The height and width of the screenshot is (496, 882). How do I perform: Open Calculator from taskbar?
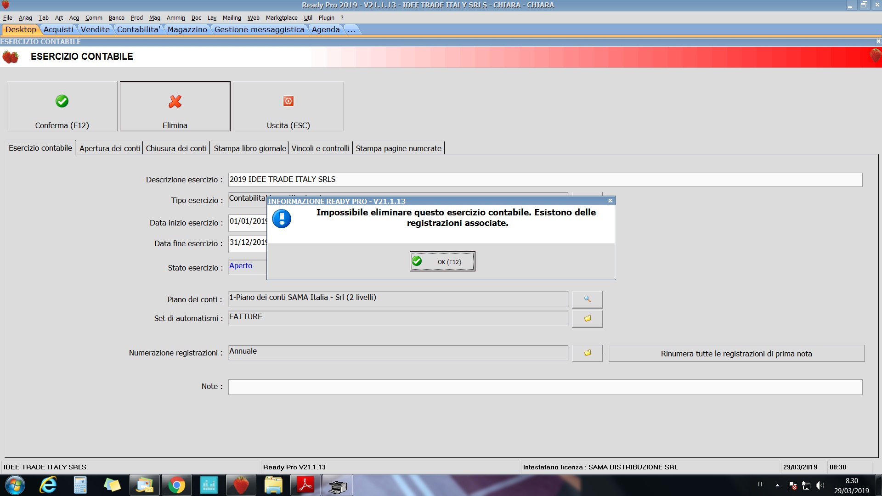(80, 485)
